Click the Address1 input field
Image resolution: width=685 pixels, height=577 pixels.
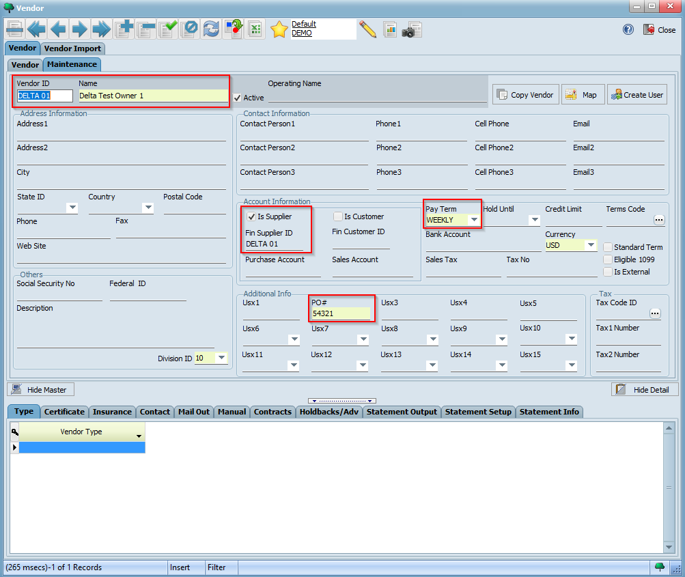pos(121,135)
